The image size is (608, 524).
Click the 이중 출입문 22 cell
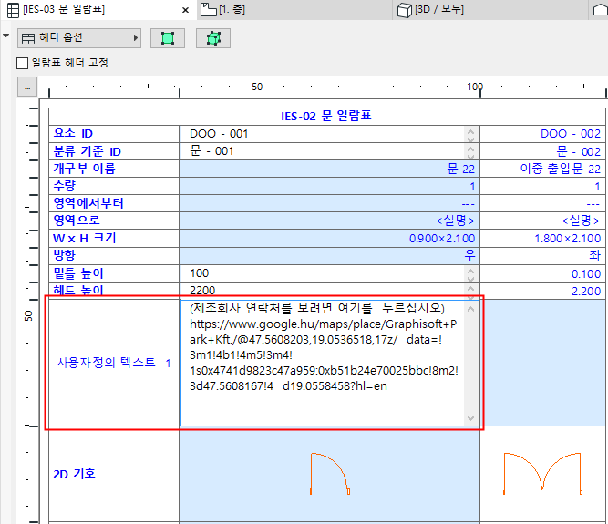coord(543,169)
